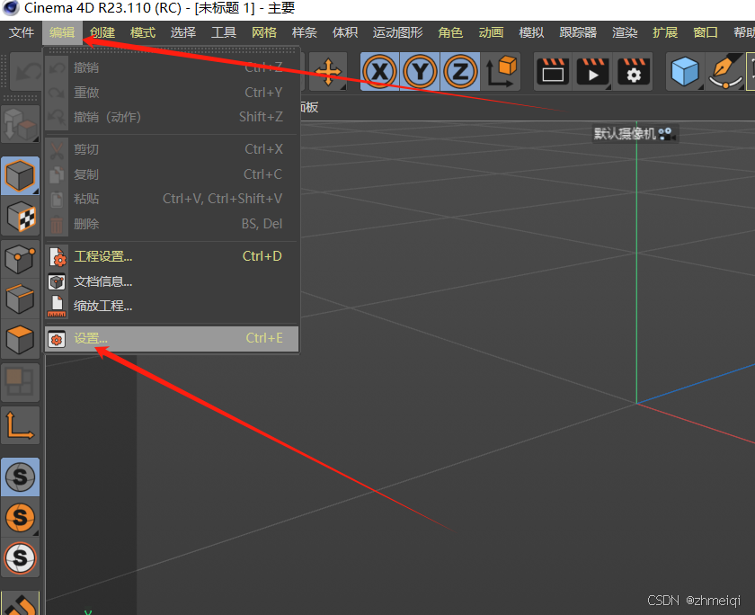Toggle the orange S snap icon
Screen dimensions: 755x615
20,518
